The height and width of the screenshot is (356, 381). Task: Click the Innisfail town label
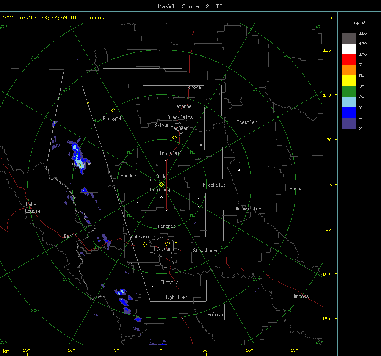(171, 153)
